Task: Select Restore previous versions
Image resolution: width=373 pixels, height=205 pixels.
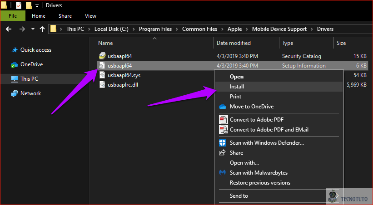Action: click(x=279, y=183)
